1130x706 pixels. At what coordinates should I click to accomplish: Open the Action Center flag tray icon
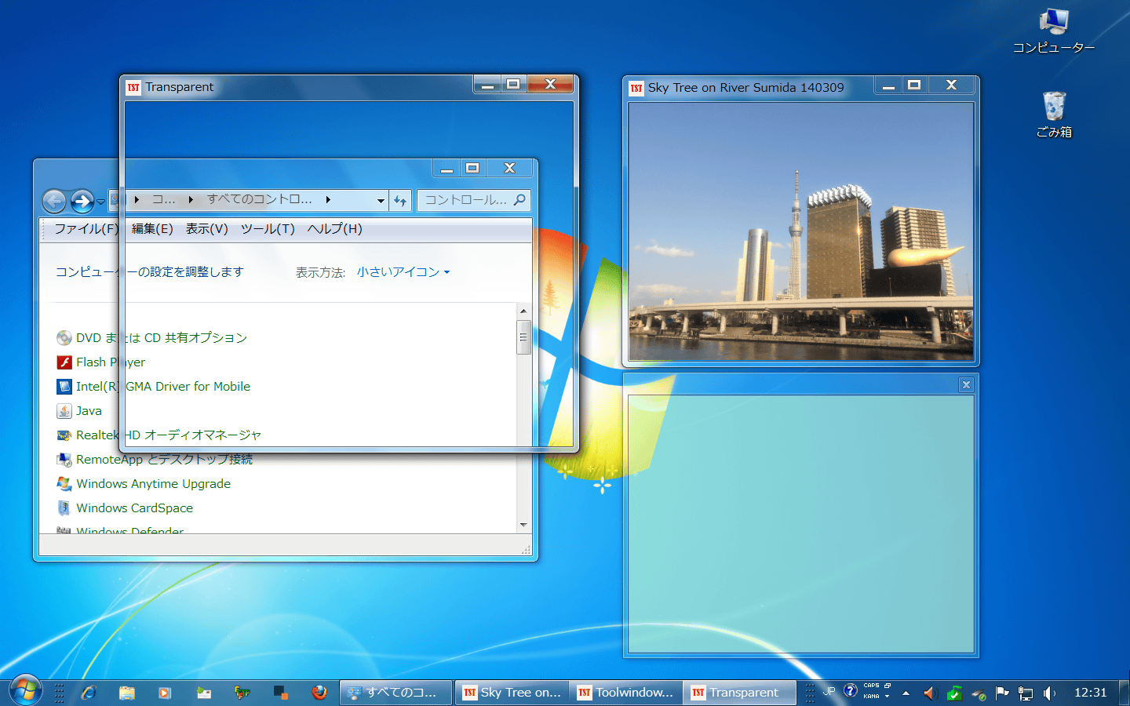coord(1002,693)
